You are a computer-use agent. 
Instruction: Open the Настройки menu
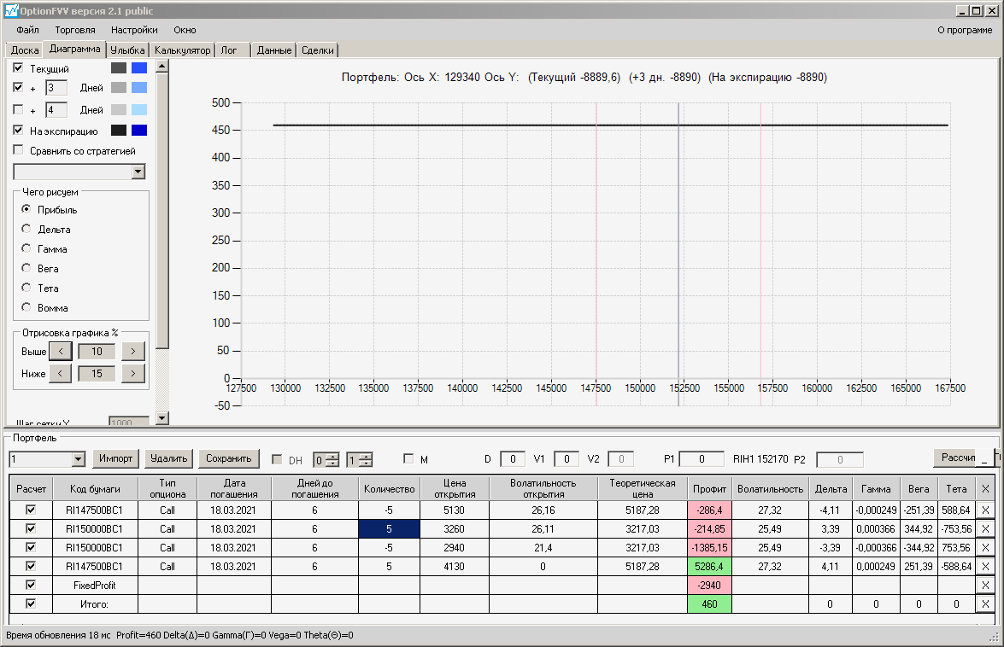click(x=134, y=30)
